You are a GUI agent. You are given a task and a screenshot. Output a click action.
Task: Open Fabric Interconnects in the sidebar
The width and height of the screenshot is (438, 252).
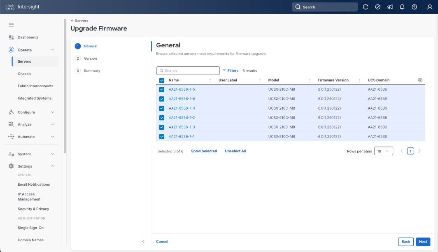tap(35, 86)
